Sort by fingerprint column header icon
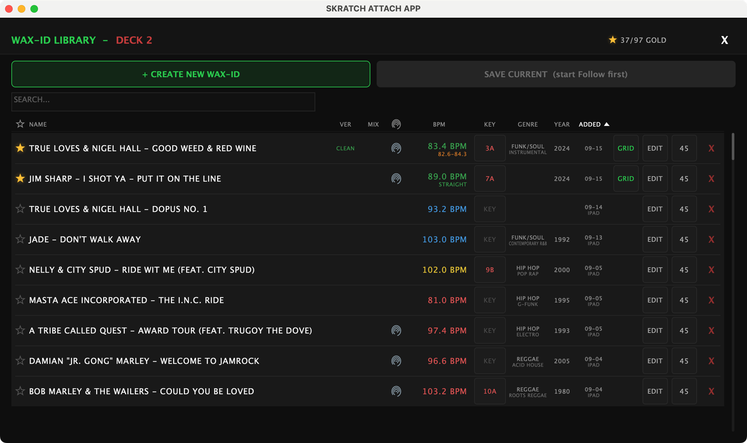This screenshot has height=443, width=747. [396, 124]
